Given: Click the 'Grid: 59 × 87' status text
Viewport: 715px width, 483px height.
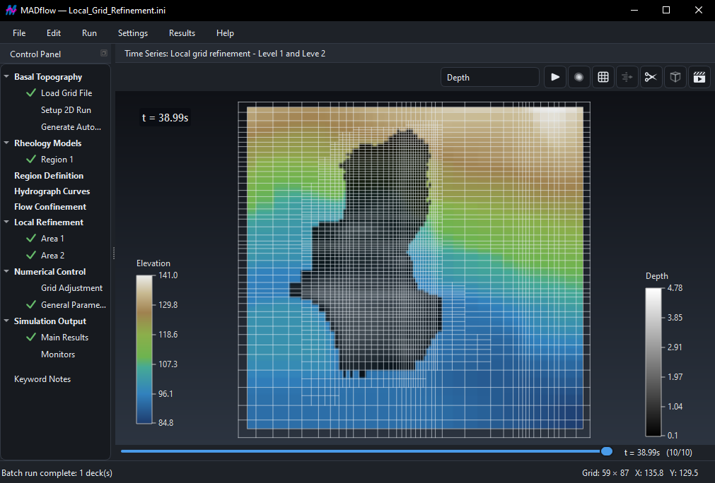Looking at the screenshot, I should pos(605,473).
